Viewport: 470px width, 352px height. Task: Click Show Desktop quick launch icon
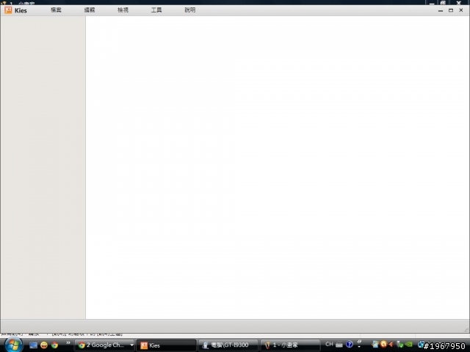pyautogui.click(x=33, y=345)
